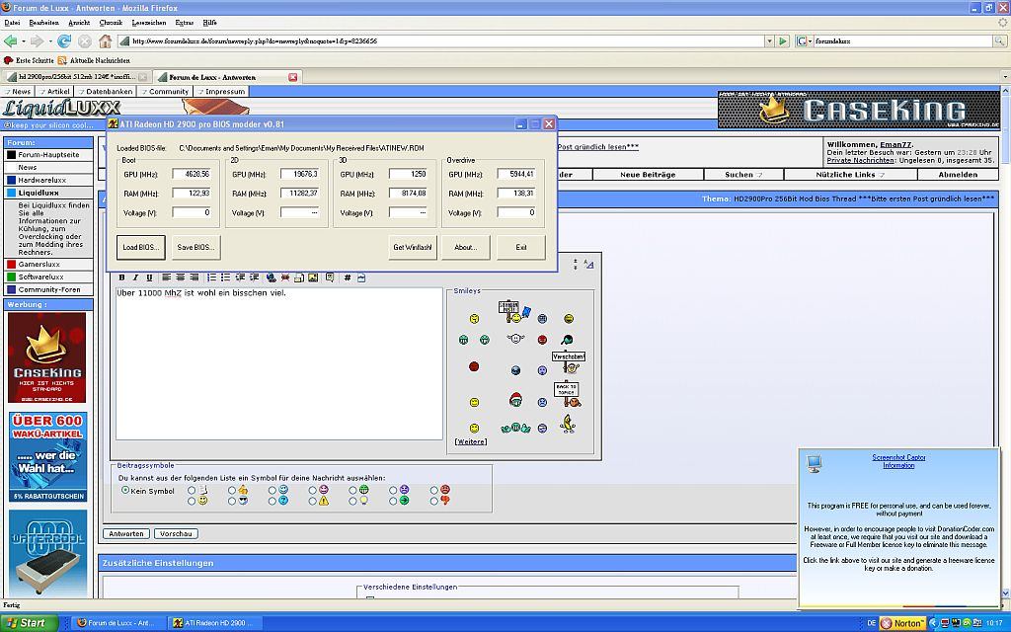Open the Suchen dropdown in forum navbar
1011x632 pixels.
743,175
